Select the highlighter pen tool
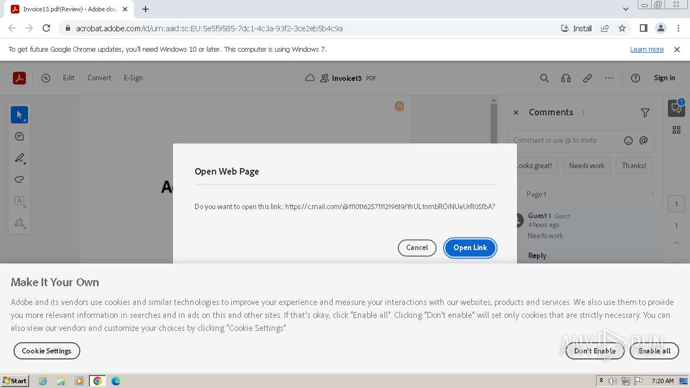Screen dimensions: 690x388 (19, 158)
